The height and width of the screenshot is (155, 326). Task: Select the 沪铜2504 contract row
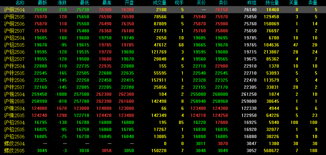point(163,10)
